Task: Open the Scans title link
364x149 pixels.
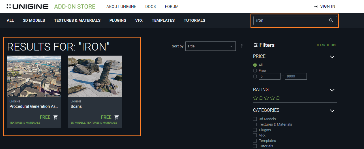Action: (x=76, y=106)
